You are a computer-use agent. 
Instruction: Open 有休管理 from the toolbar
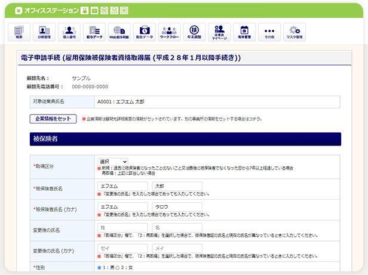(x=244, y=32)
